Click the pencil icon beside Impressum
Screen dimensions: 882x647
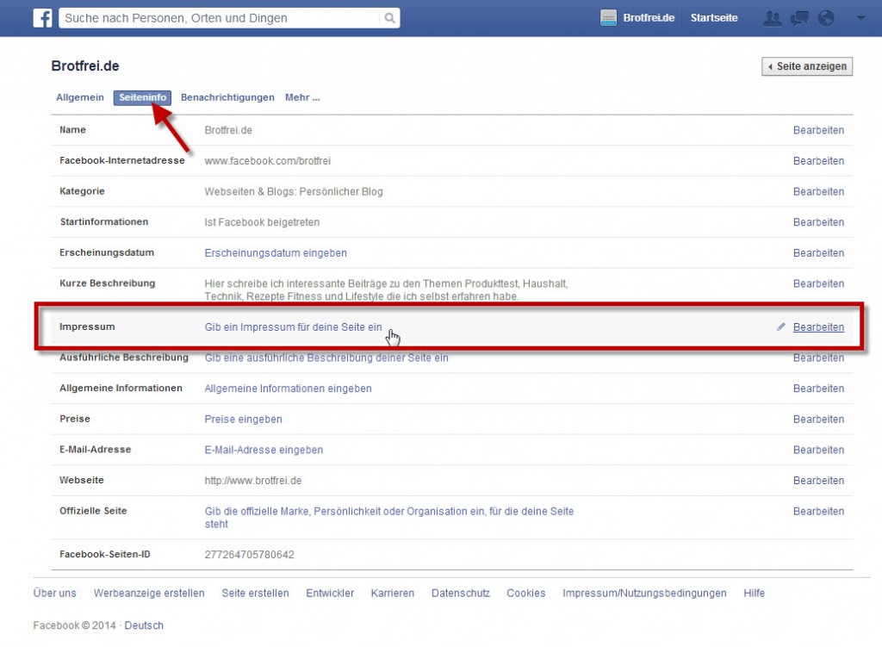coord(780,327)
